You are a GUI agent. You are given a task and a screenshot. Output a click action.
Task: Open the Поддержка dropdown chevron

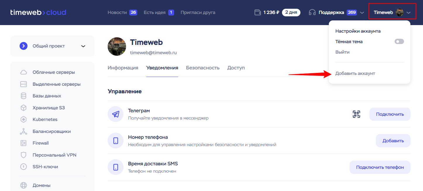point(362,13)
